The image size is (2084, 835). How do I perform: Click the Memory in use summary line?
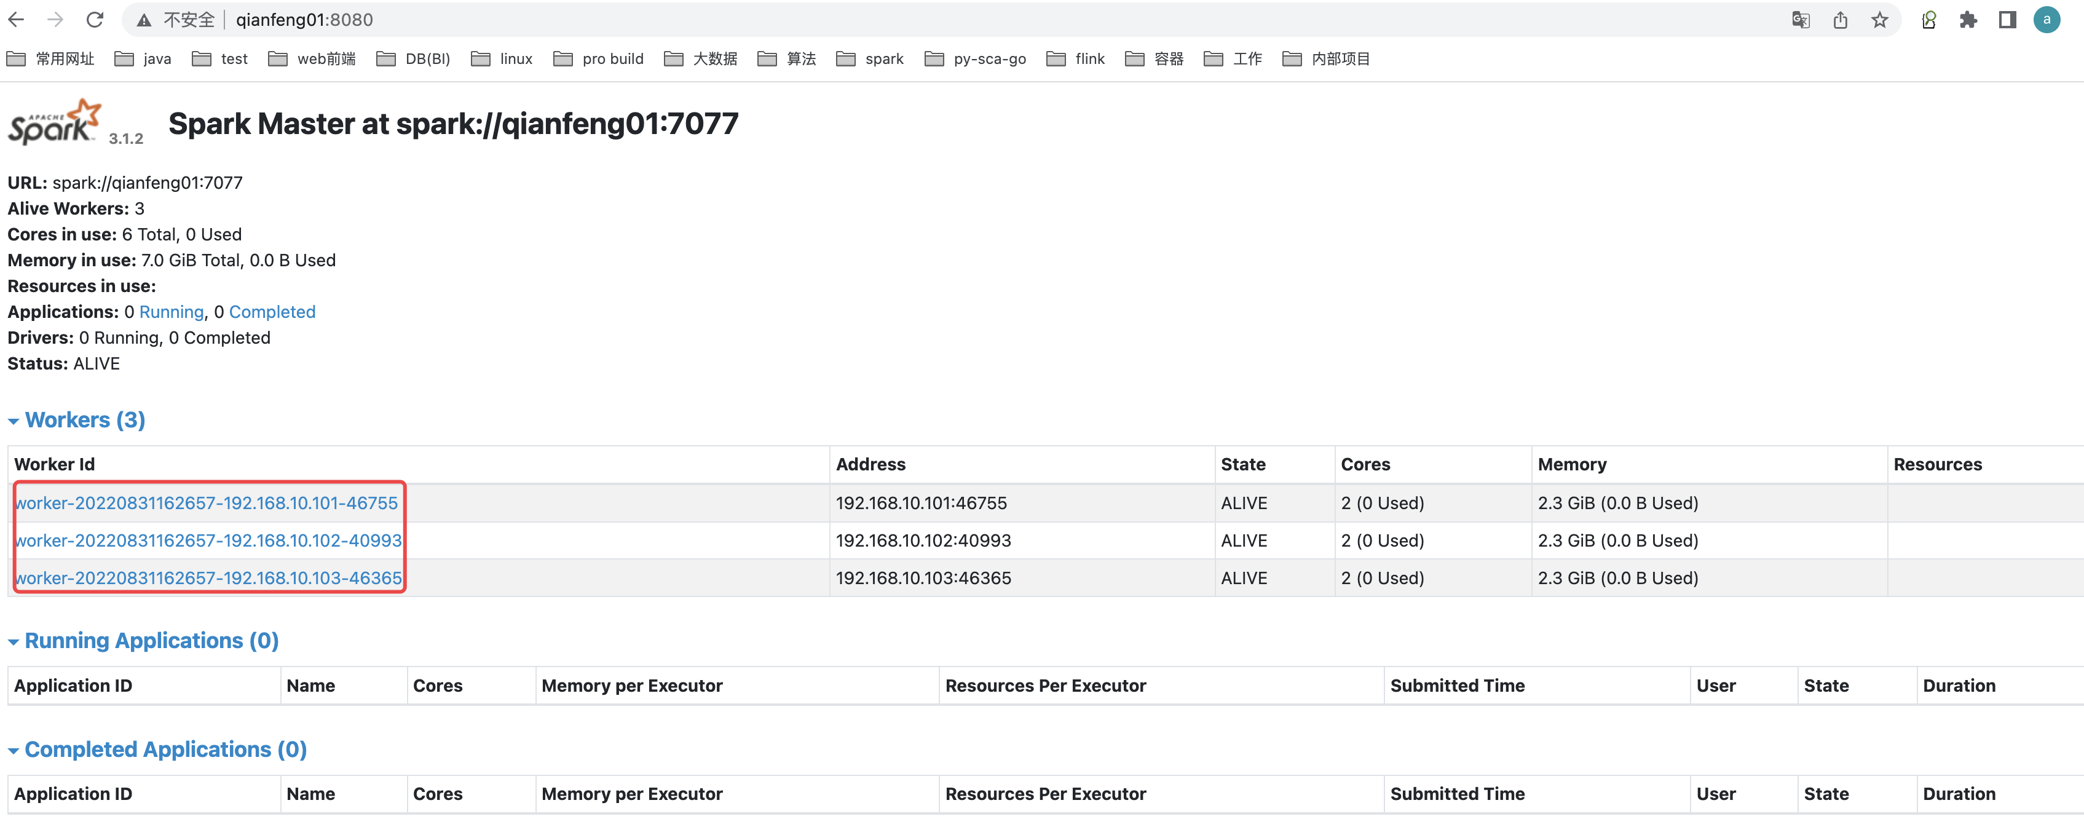click(x=172, y=261)
